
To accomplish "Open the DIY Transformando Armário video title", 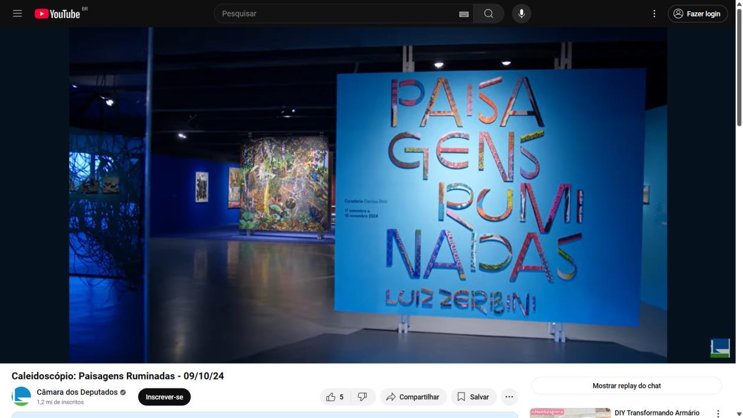I will click(657, 413).
